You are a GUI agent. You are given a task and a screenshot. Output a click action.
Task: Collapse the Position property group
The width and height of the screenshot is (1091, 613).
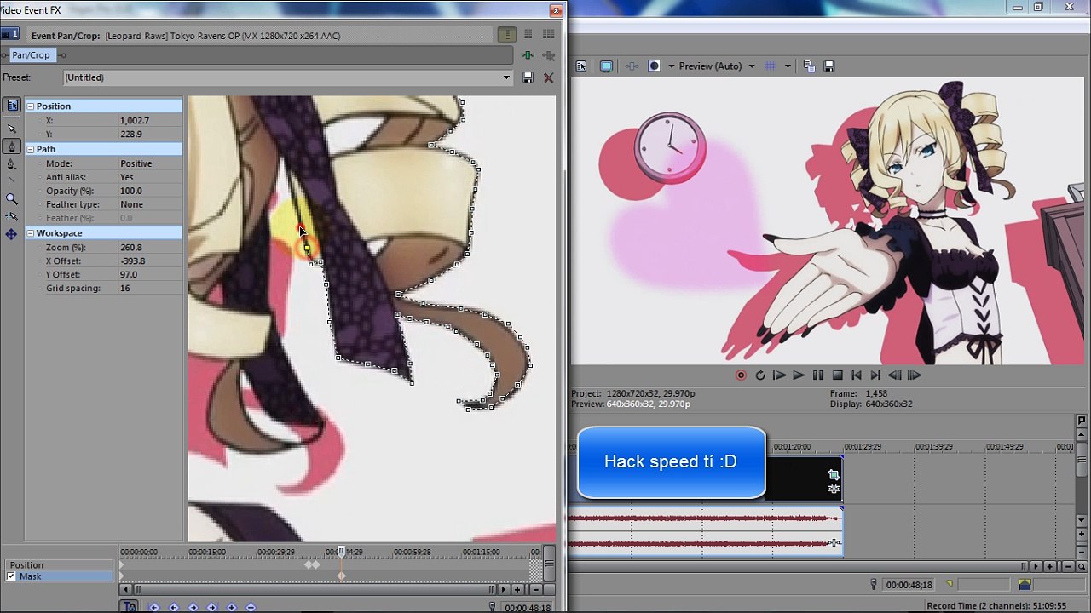click(x=31, y=106)
